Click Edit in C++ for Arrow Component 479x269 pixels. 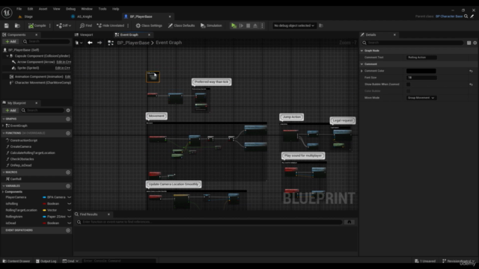63,62
